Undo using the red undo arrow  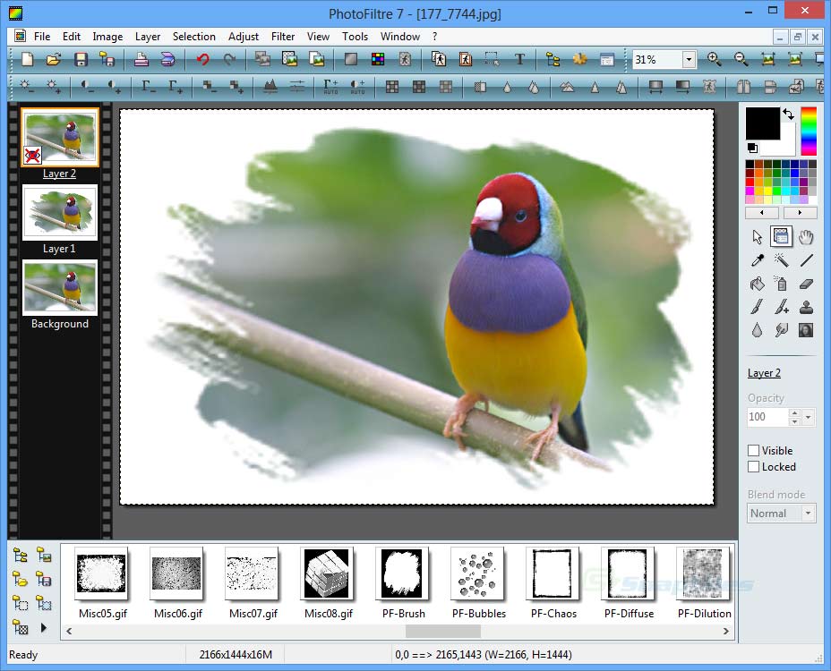[201, 59]
